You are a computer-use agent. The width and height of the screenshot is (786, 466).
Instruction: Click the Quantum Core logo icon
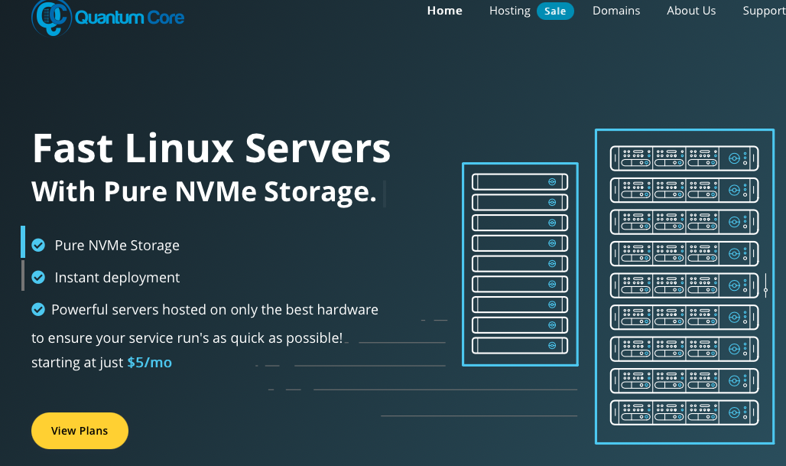pyautogui.click(x=50, y=17)
